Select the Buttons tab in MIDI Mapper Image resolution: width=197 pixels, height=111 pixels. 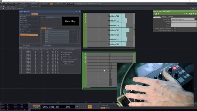click(49, 28)
